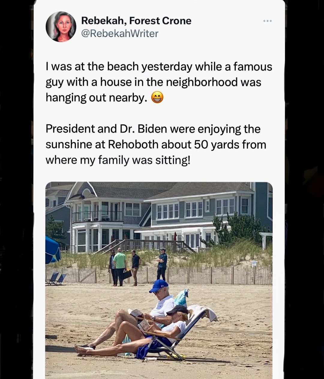Select the tweet's first paragraph about the beach
This screenshot has width=324, height=379.
click(x=159, y=82)
